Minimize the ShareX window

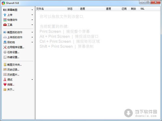point(142,2)
